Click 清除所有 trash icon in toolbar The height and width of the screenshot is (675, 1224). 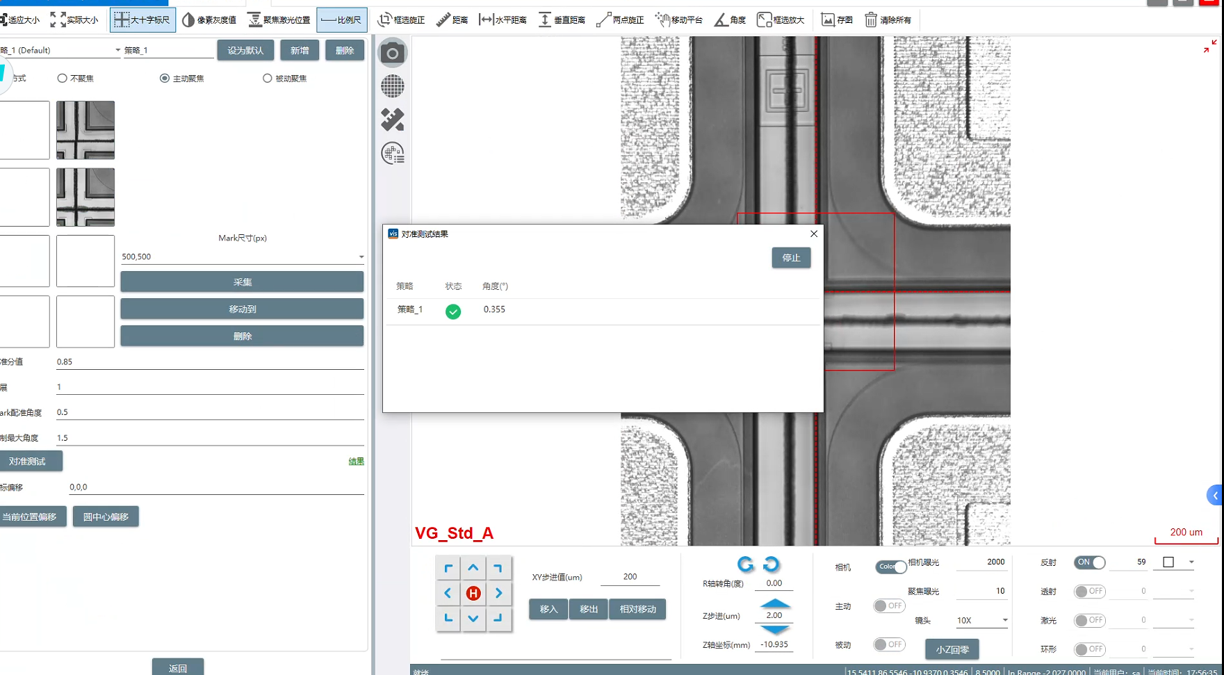(x=888, y=20)
